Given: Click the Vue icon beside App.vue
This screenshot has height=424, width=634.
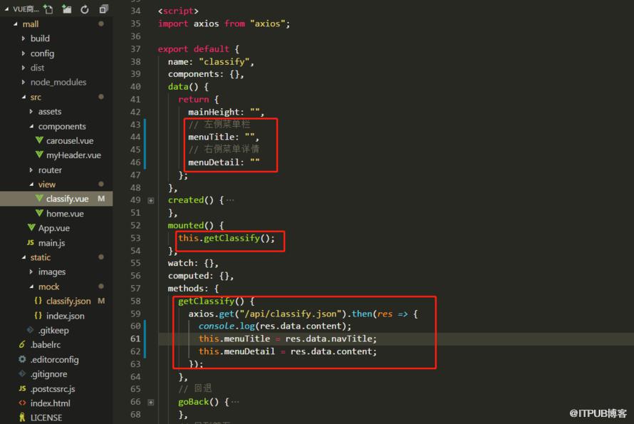Looking at the screenshot, I should pos(31,228).
